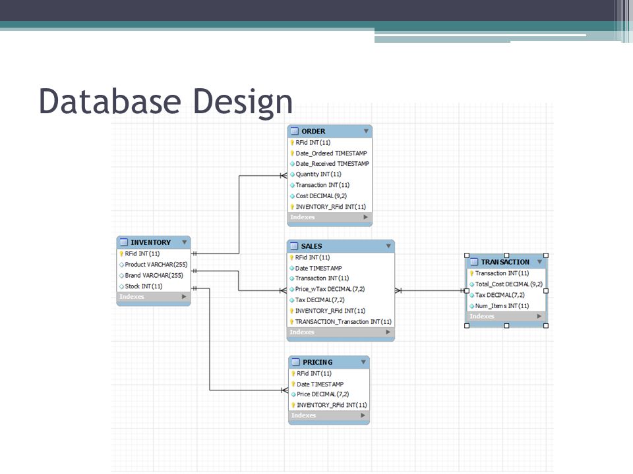Click the SALES table icon
The height and width of the screenshot is (474, 633).
(x=294, y=246)
